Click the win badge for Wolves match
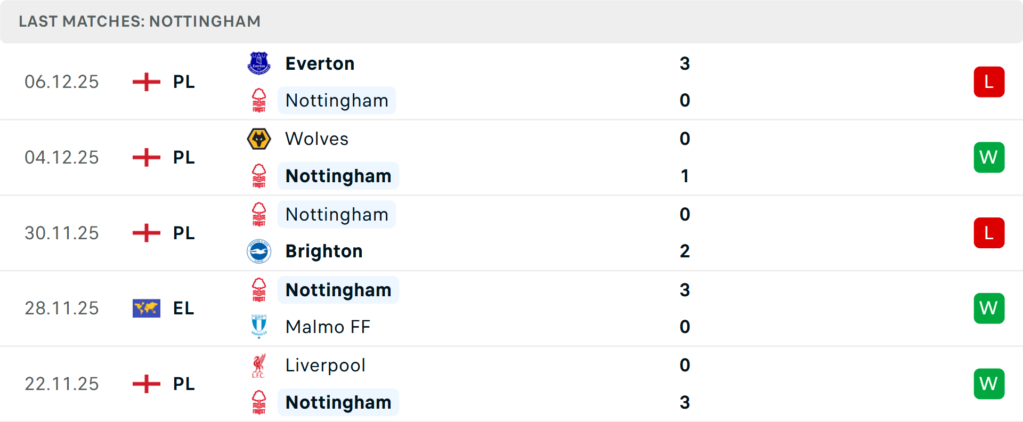This screenshot has height=422, width=1023. click(x=989, y=157)
